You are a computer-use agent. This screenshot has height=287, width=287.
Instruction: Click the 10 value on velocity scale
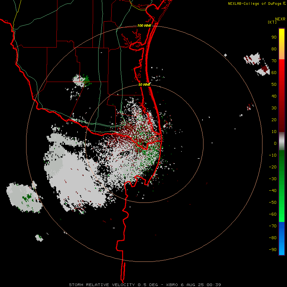[274, 132]
